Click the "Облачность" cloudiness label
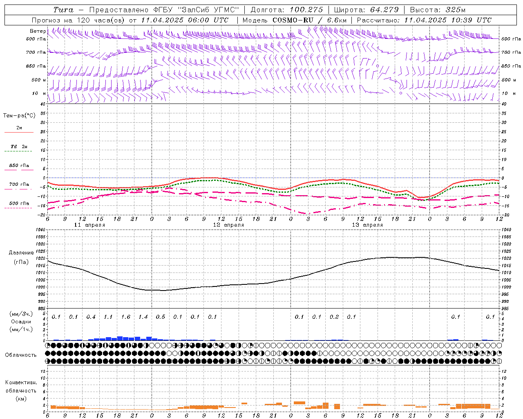Image resolution: width=523 pixels, height=419 pixels. [21, 355]
